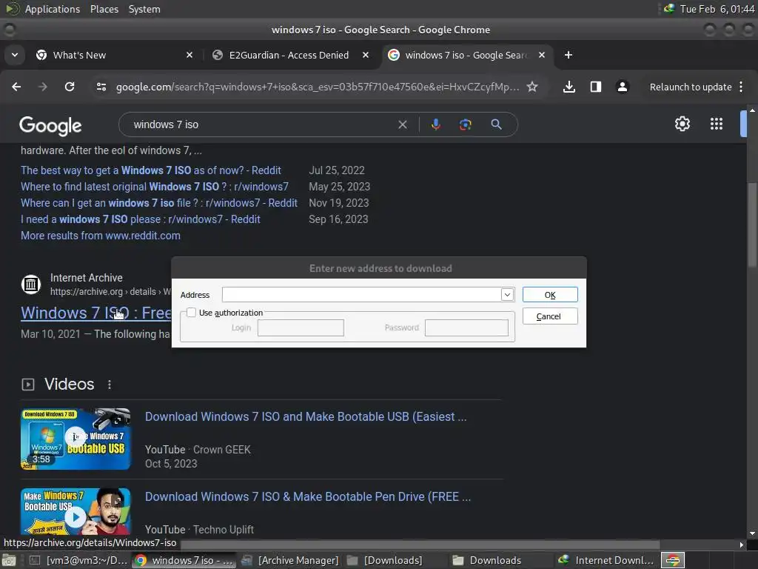758x569 pixels.
Task: Open the System menu
Action: point(144,9)
